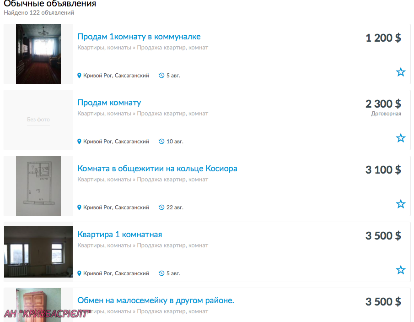Click dark room photo thumbnail of first listing
This screenshot has height=322, width=414.
[x=38, y=54]
